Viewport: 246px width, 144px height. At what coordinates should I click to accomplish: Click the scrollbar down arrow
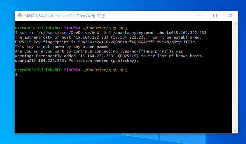(x=235, y=131)
